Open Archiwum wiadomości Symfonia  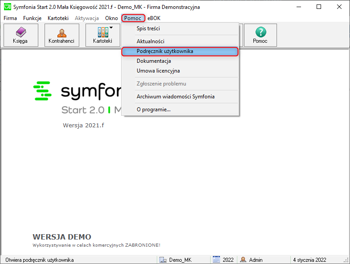click(x=180, y=97)
